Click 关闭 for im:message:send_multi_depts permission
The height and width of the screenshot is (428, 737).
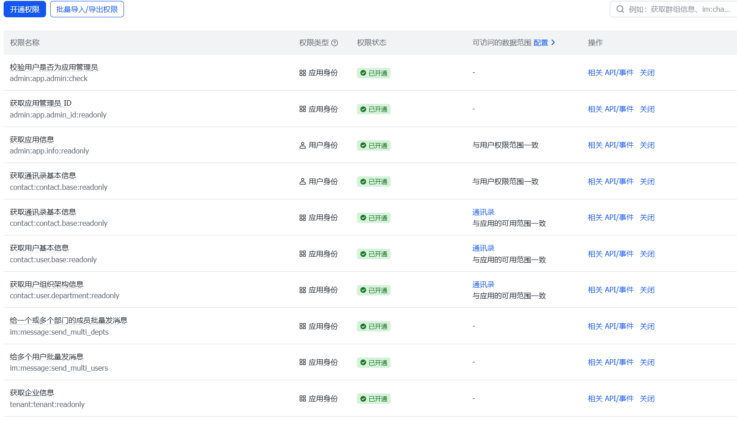tap(647, 326)
